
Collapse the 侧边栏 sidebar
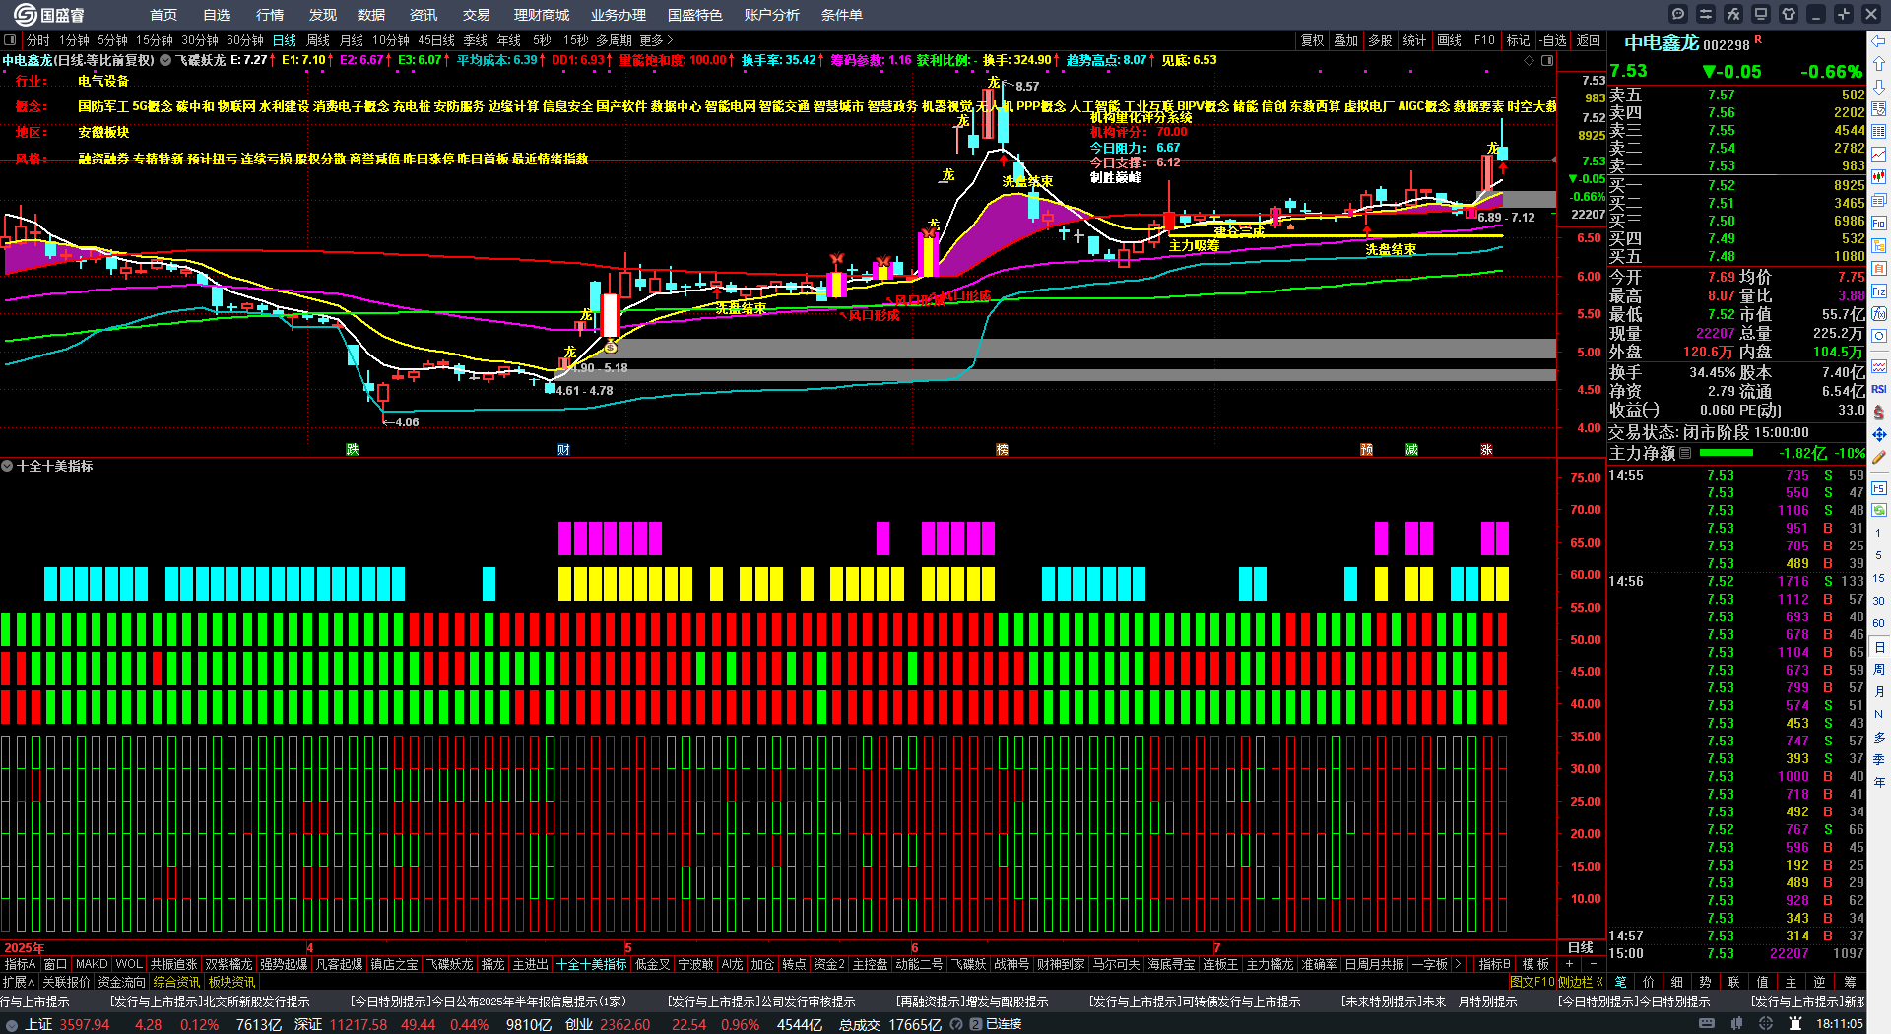pos(1581,982)
